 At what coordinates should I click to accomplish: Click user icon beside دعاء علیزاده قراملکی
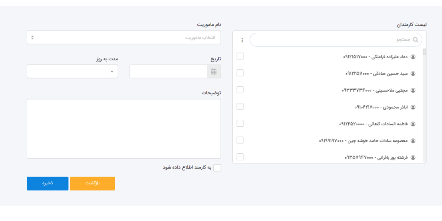413,56
